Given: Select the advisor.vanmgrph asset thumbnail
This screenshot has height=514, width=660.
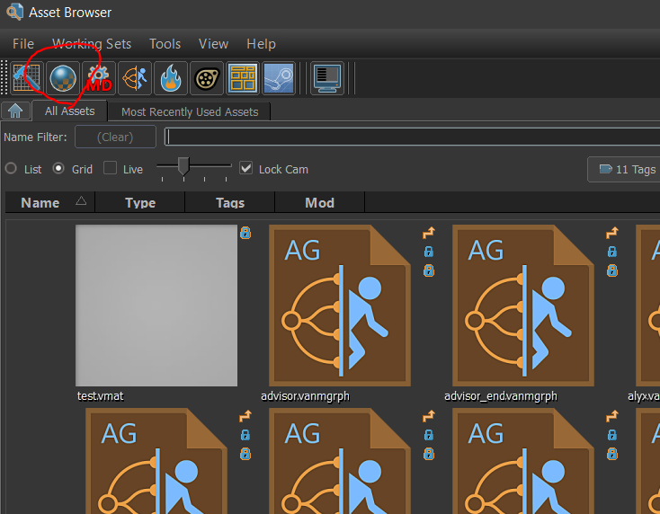Looking at the screenshot, I should [x=340, y=306].
